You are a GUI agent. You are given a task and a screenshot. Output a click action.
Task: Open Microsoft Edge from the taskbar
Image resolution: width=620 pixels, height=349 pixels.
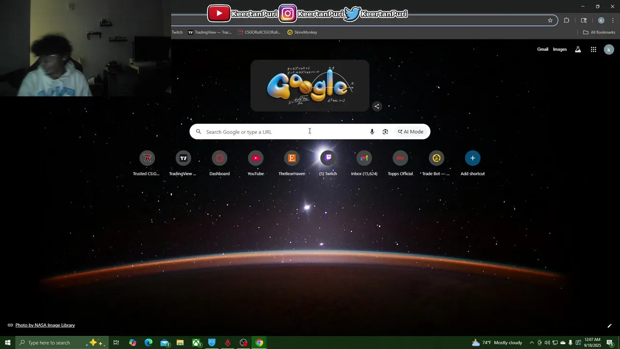(149, 343)
